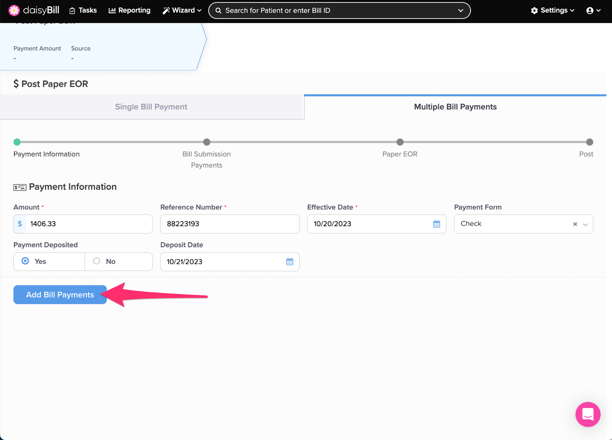The image size is (612, 440).
Task: Switch to the Multiple Bill Payments tab
Action: [x=455, y=107]
